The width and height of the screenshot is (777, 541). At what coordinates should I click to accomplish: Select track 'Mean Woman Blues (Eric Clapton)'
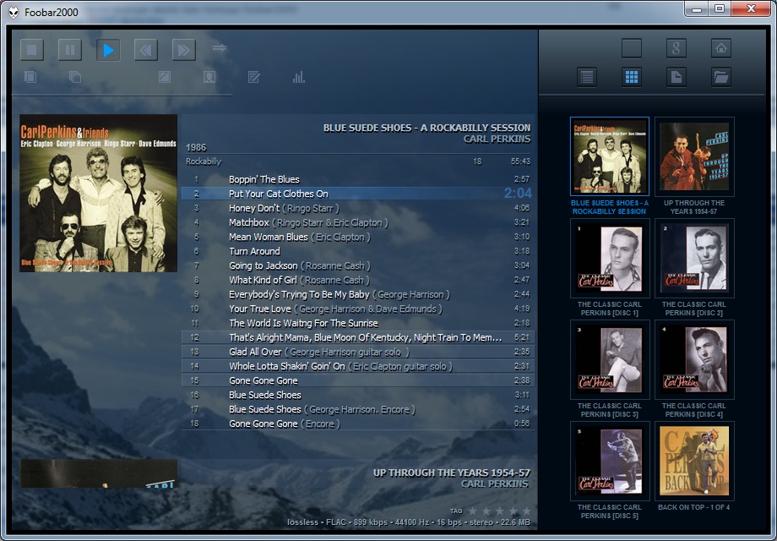coord(358,237)
